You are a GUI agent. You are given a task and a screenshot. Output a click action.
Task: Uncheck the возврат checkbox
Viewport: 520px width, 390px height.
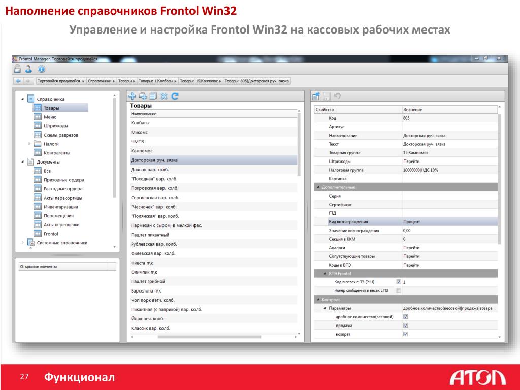[405, 334]
